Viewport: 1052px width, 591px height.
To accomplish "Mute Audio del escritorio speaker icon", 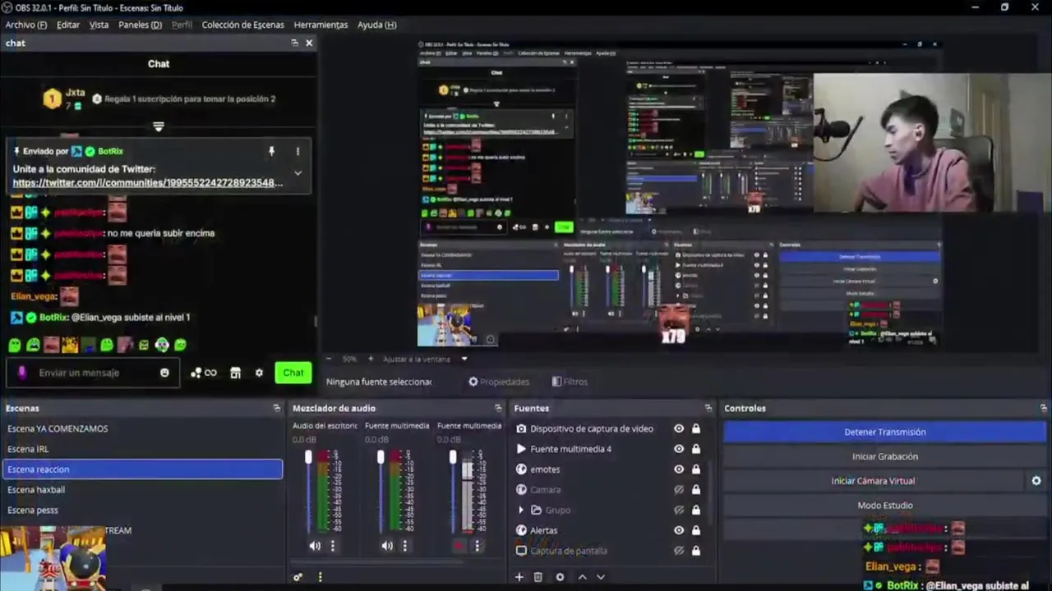I will click(315, 546).
